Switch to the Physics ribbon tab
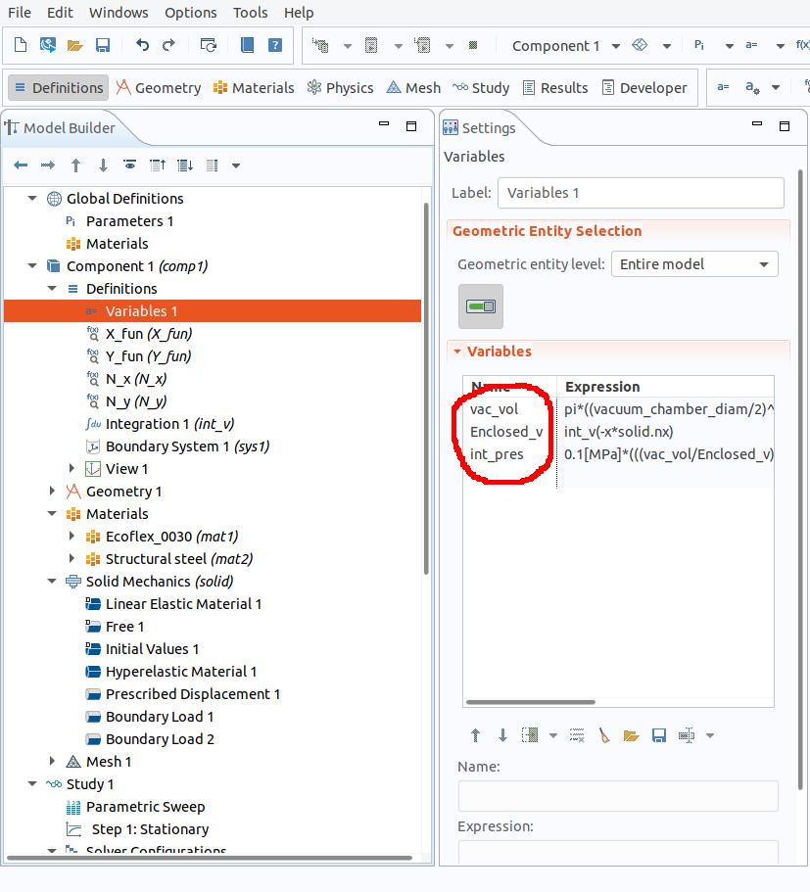The image size is (810, 892). tap(340, 88)
